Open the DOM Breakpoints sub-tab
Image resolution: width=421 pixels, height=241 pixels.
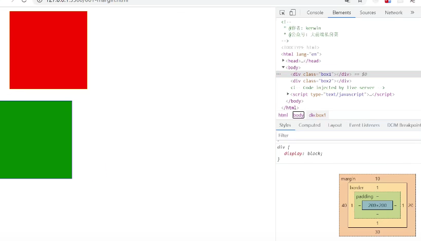404,125
